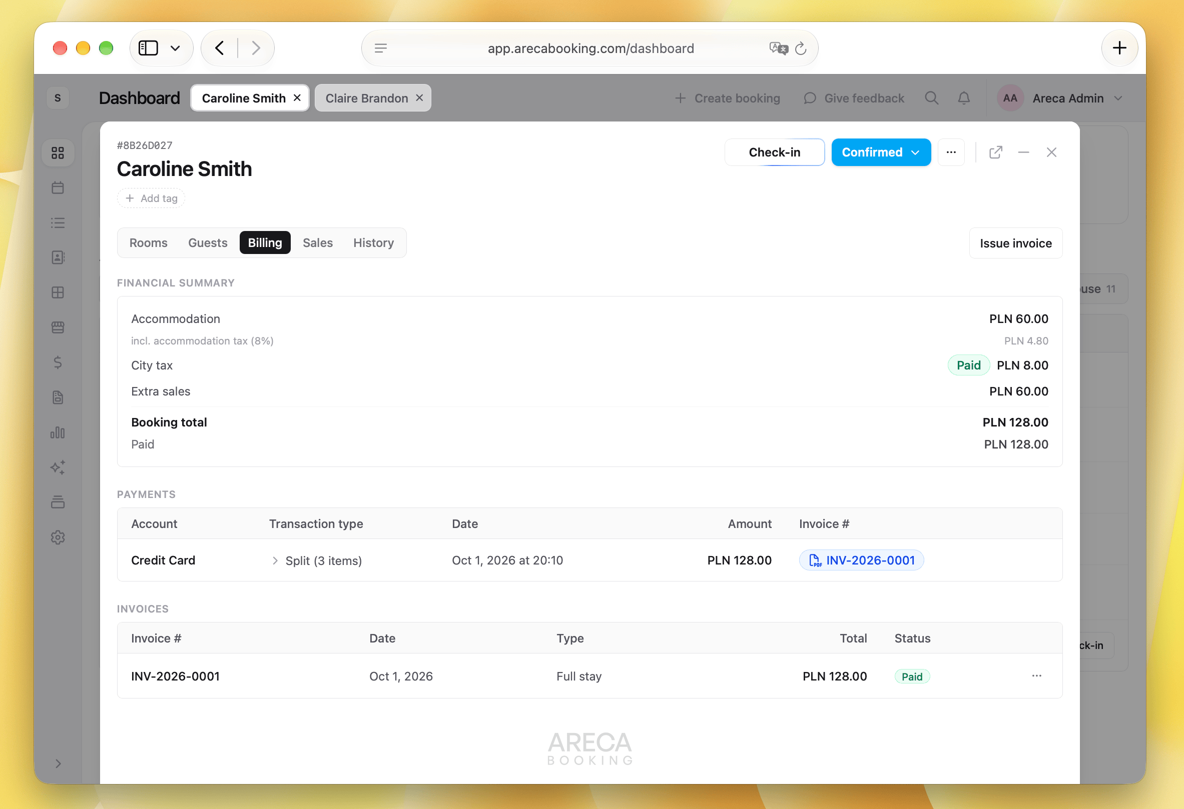Image resolution: width=1184 pixels, height=809 pixels.
Task: Switch to the Rooms tab
Action: pyautogui.click(x=148, y=243)
